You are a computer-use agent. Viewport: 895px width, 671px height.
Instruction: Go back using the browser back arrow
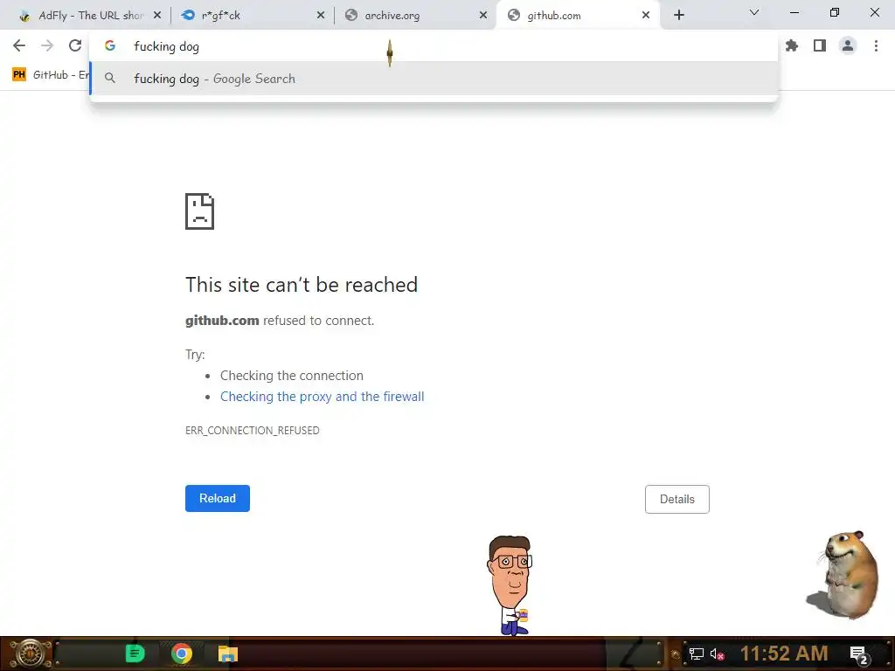tap(19, 45)
